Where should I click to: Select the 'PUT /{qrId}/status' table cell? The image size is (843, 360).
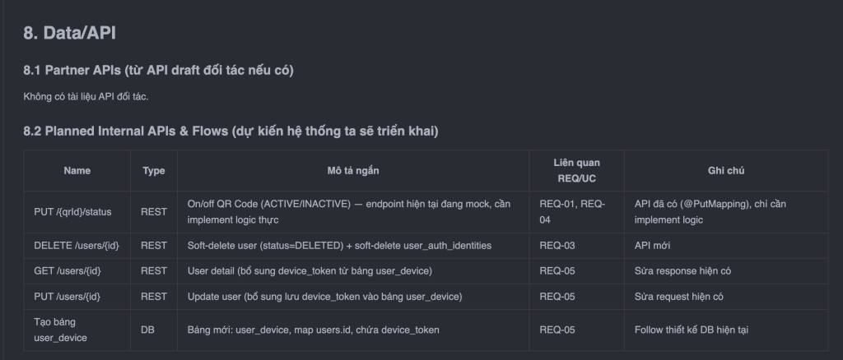[72, 212]
